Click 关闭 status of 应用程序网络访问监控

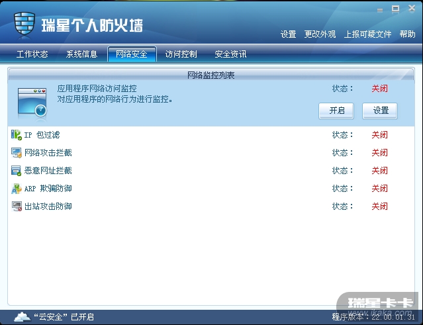pos(379,89)
